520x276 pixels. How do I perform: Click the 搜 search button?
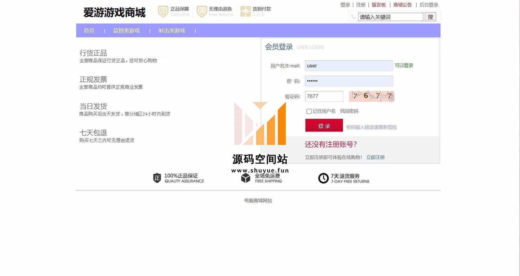point(431,17)
